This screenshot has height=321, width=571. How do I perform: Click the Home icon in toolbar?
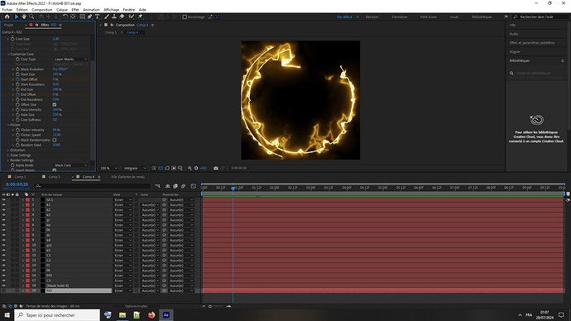(x=7, y=17)
